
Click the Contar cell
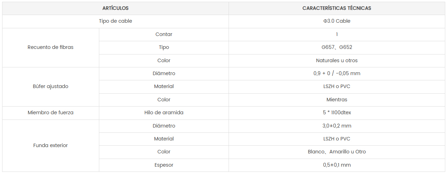(164, 34)
